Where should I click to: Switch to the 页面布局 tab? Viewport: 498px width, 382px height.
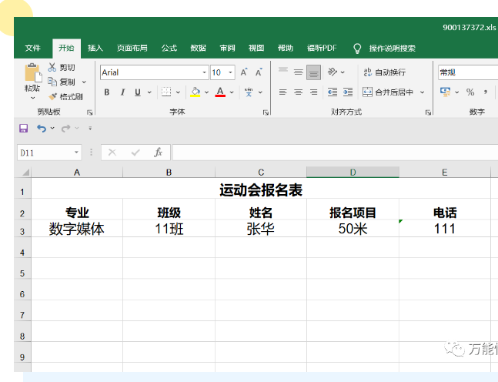tap(132, 49)
